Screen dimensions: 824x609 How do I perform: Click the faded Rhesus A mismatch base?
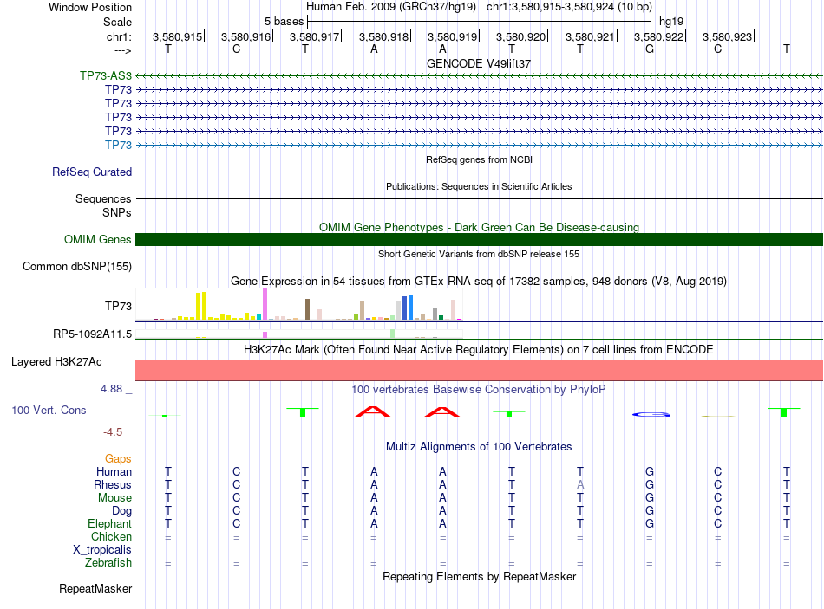[x=580, y=484]
